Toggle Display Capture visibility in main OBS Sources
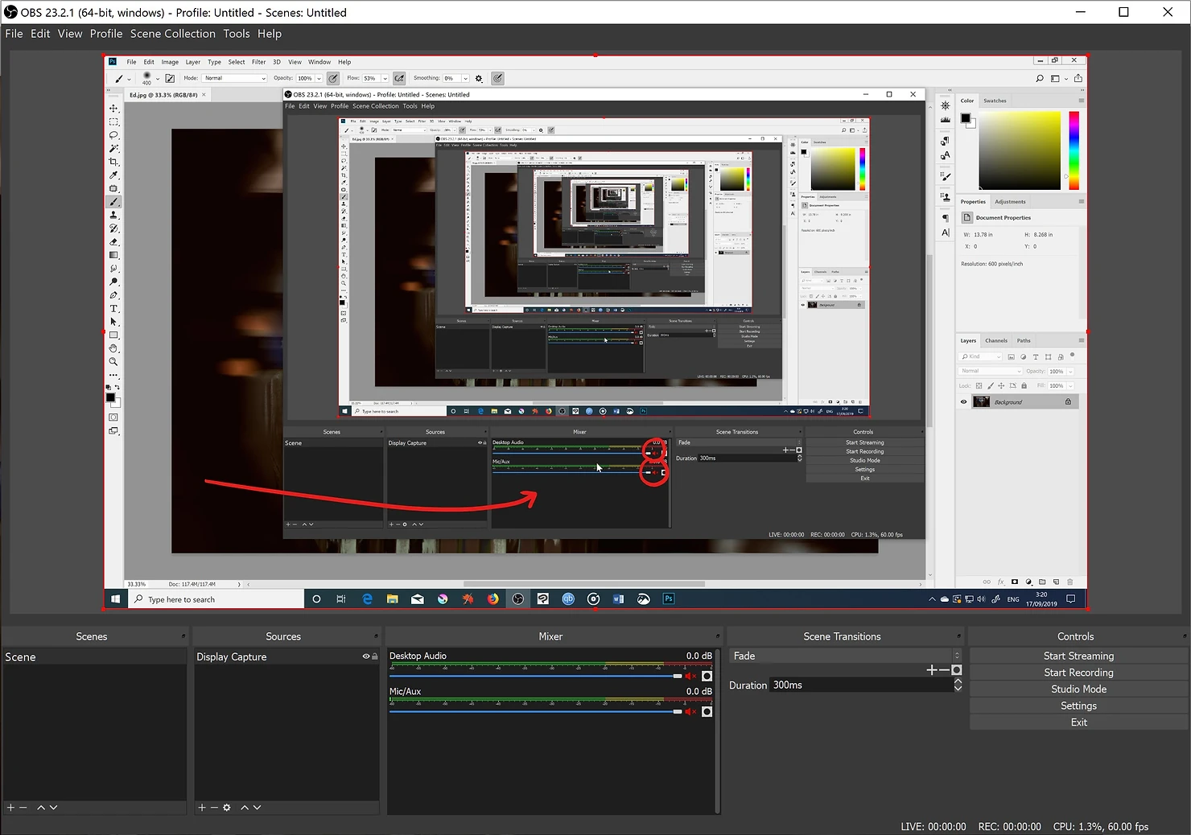The width and height of the screenshot is (1191, 835). pos(365,656)
